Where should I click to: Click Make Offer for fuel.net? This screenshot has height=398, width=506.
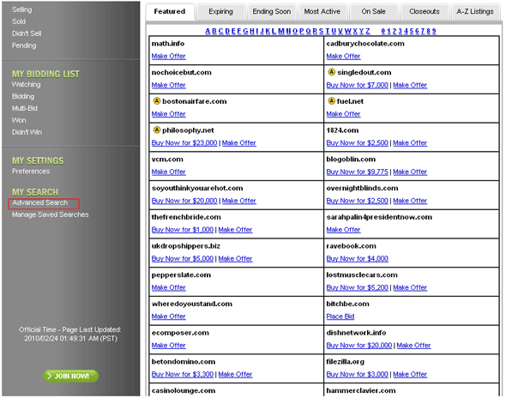click(343, 114)
